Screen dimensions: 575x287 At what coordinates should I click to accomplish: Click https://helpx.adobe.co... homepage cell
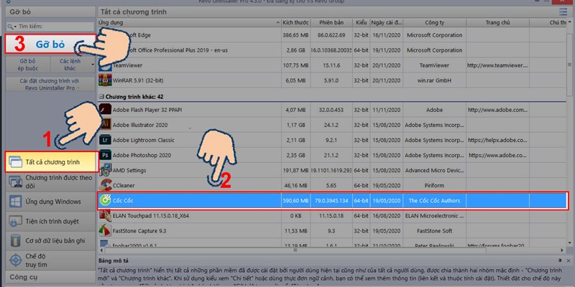pyautogui.click(x=497, y=140)
